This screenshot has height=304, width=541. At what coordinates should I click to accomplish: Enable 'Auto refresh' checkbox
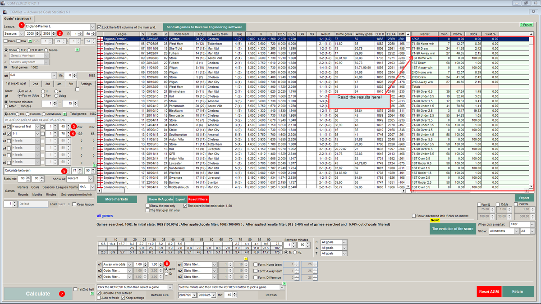100,298
